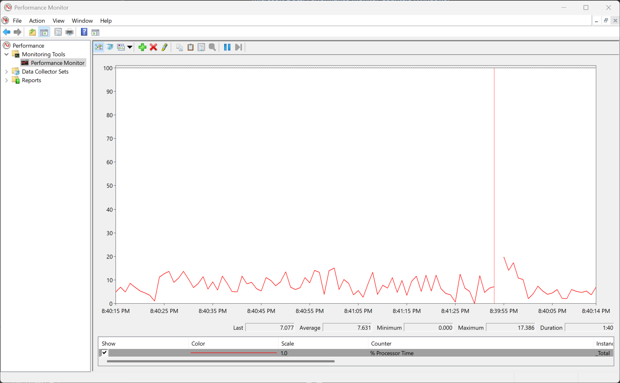Expand the Data Collector Sets node
The image size is (620, 383).
click(6, 72)
